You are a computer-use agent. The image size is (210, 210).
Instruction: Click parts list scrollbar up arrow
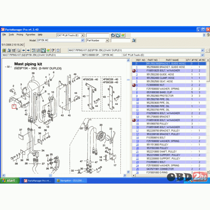point(208,60)
